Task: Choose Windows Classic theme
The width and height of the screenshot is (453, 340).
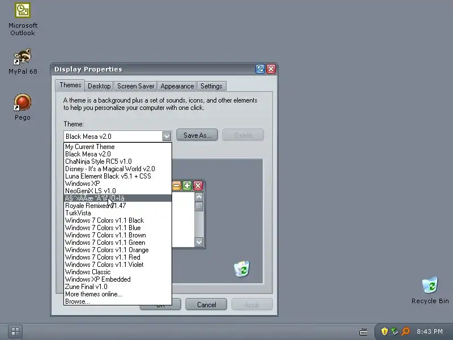Action: [x=118, y=272]
